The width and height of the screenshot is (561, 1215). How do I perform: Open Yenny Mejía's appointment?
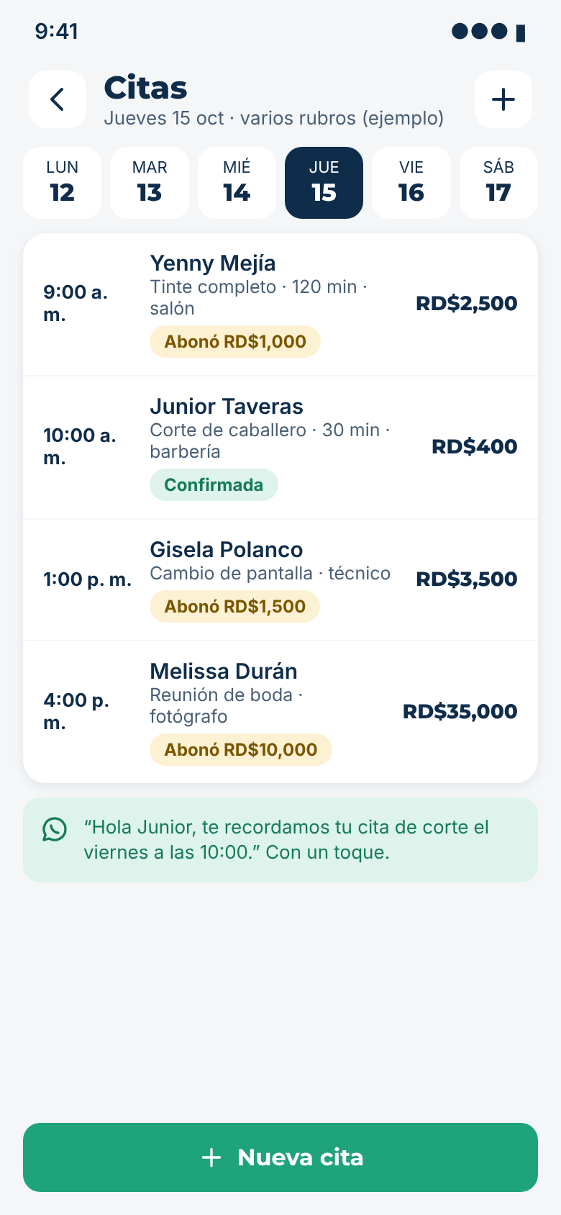tap(280, 304)
